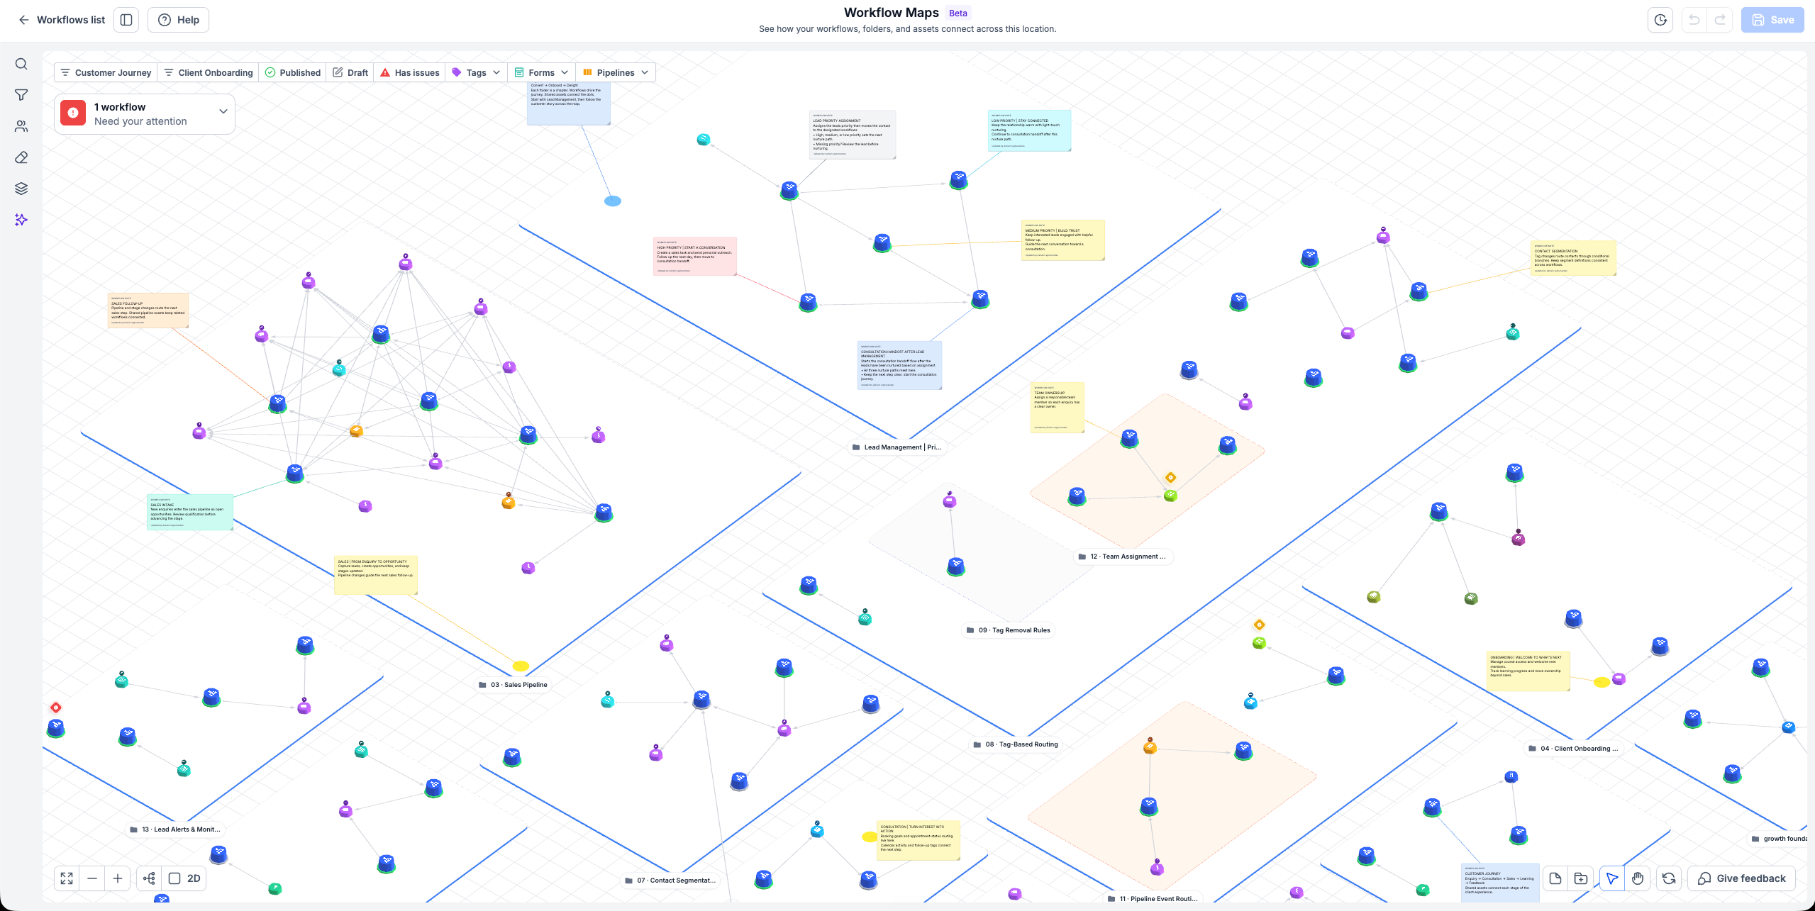Open the Tags dropdown filter
Viewport: 1815px width, 911px height.
[476, 72]
